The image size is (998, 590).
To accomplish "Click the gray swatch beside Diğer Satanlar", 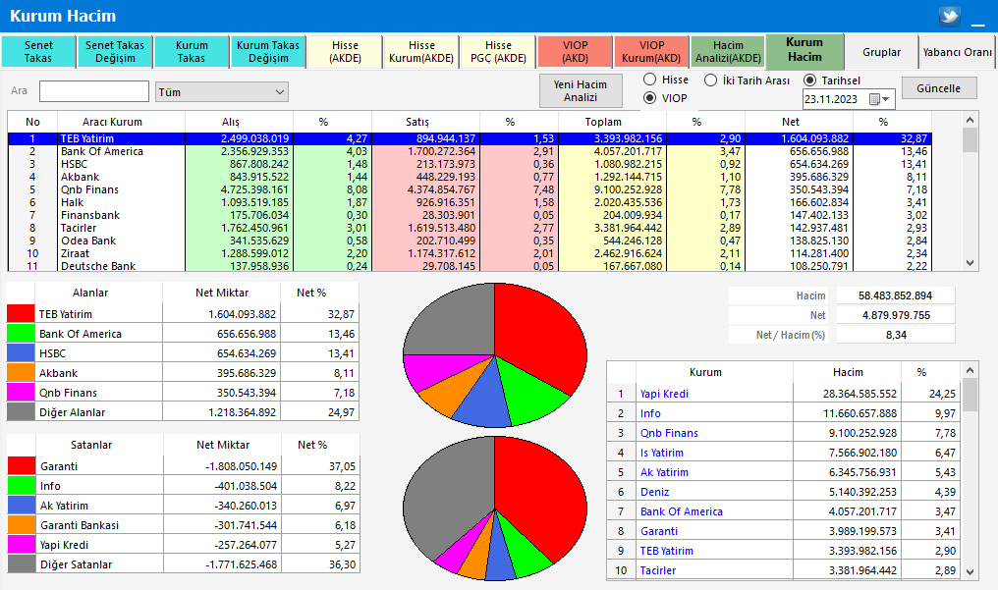I will pyautogui.click(x=21, y=563).
